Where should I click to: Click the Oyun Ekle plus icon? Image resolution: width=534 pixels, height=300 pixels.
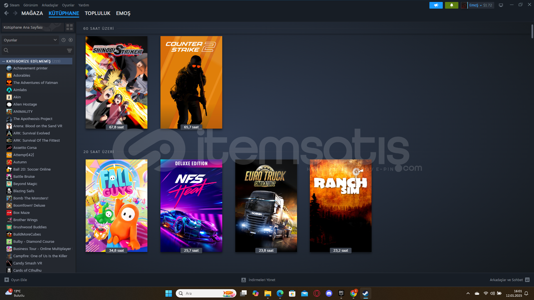pos(7,280)
